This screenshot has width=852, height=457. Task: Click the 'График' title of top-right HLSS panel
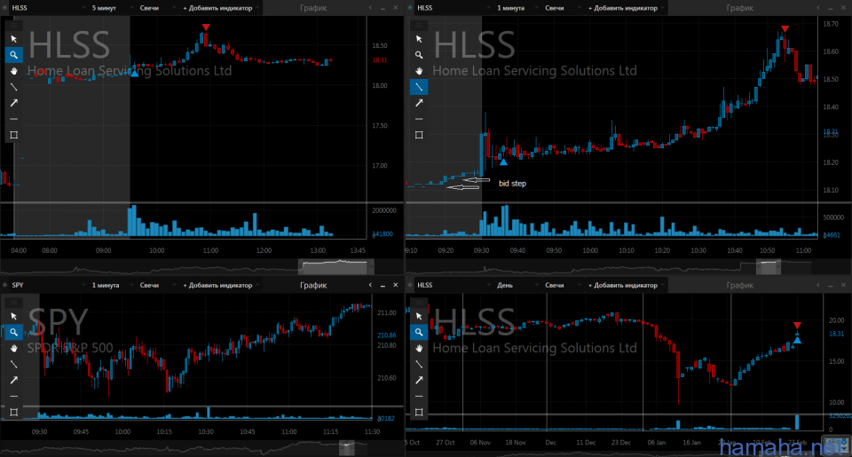pyautogui.click(x=739, y=7)
